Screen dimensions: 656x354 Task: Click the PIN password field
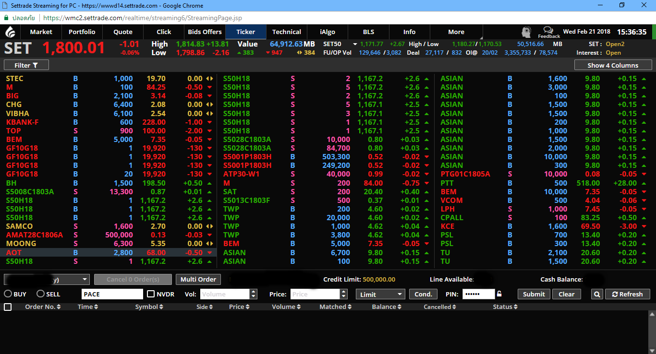coord(478,294)
